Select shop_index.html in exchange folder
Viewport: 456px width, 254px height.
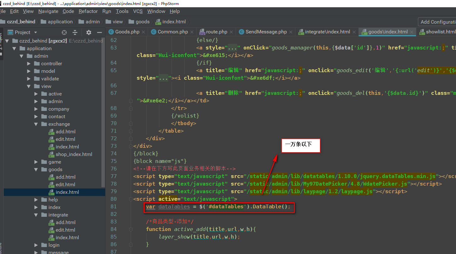74,154
